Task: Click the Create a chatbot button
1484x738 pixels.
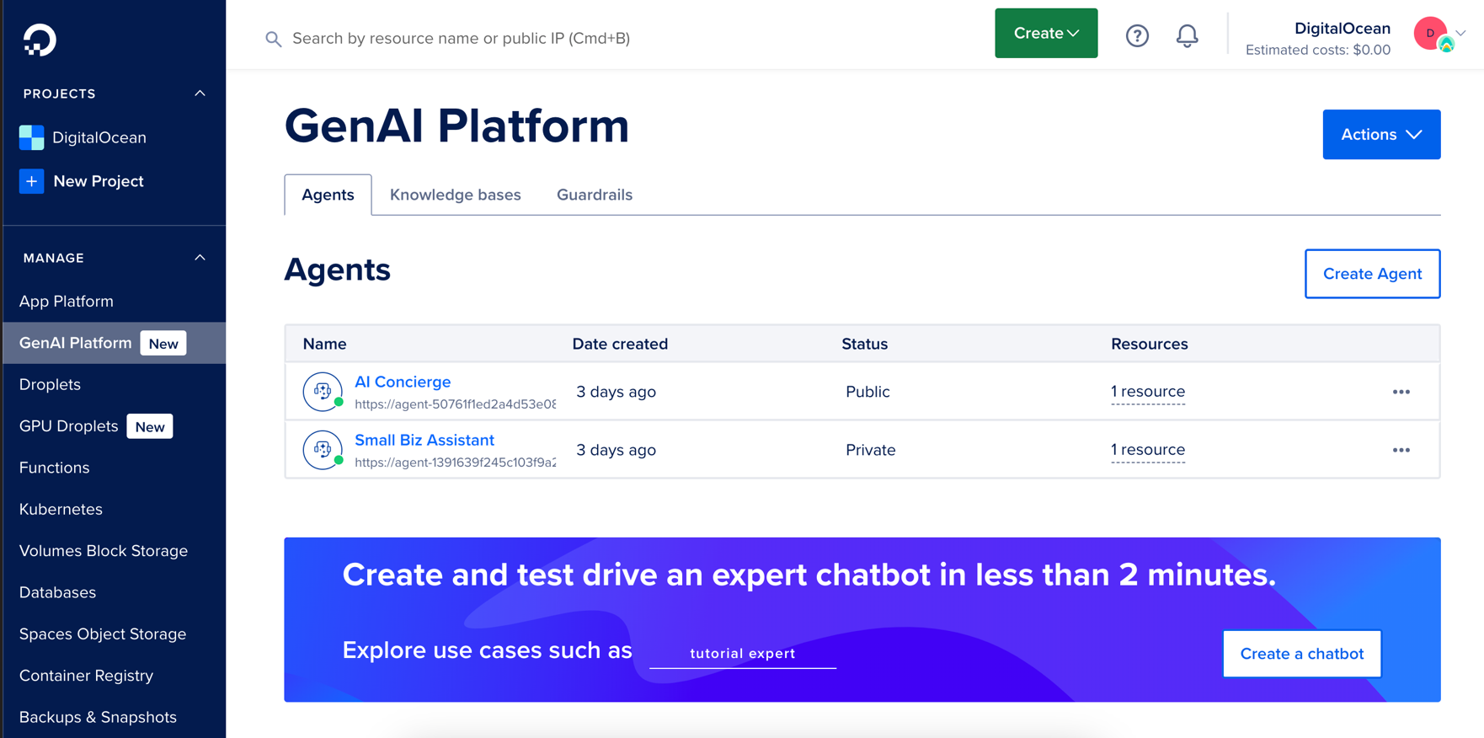Action: pos(1301,654)
